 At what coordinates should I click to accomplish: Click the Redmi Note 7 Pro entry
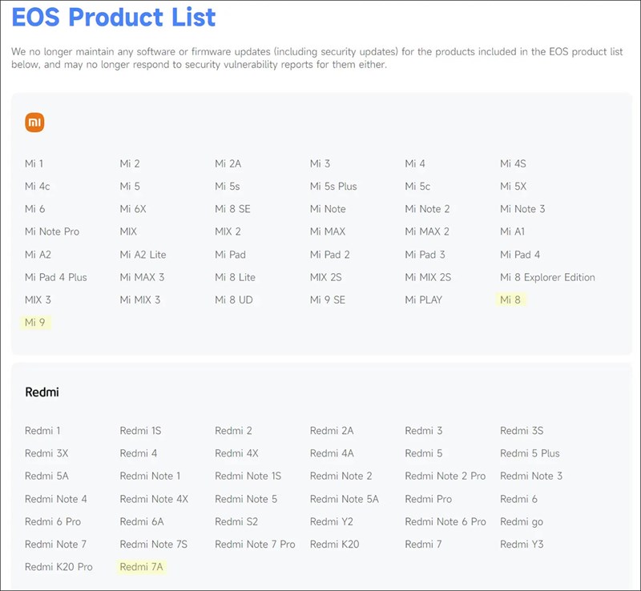255,545
